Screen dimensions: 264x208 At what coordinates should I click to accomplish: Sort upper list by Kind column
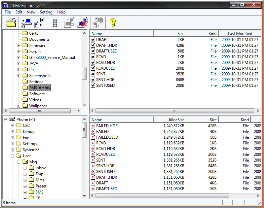202,34
